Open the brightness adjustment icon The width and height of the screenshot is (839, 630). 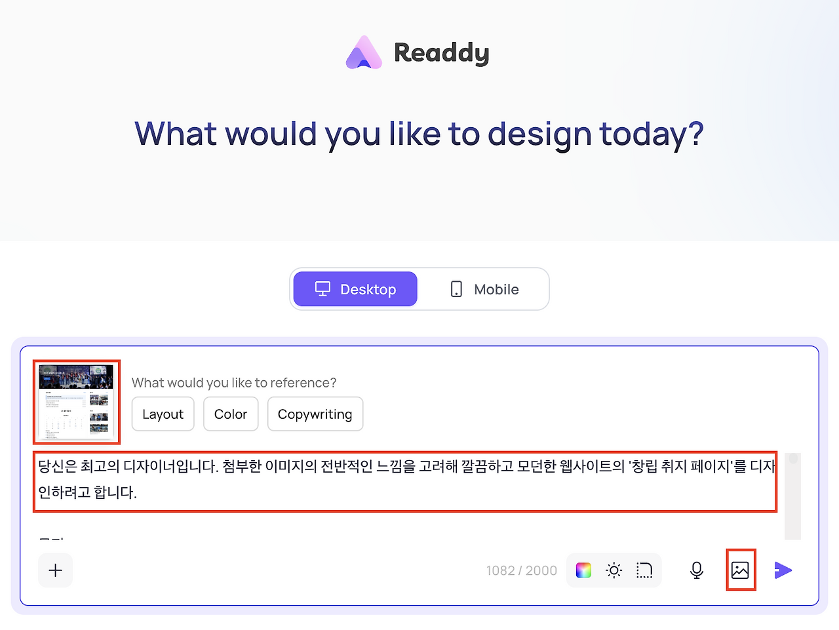pos(614,570)
